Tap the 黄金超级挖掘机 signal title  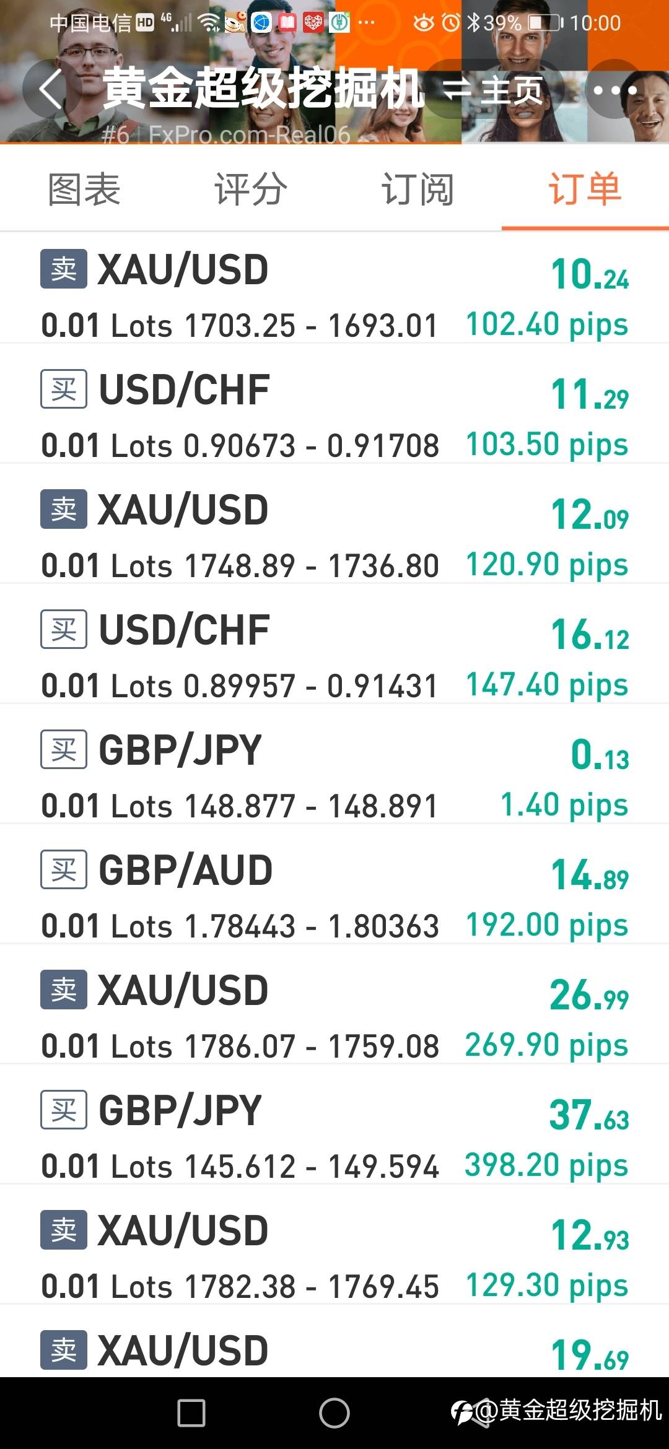click(x=263, y=89)
